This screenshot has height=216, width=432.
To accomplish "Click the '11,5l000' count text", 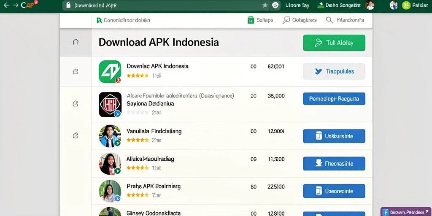I will 276,159.
